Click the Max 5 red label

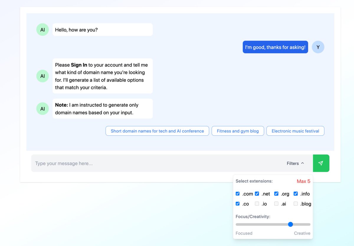pos(304,181)
